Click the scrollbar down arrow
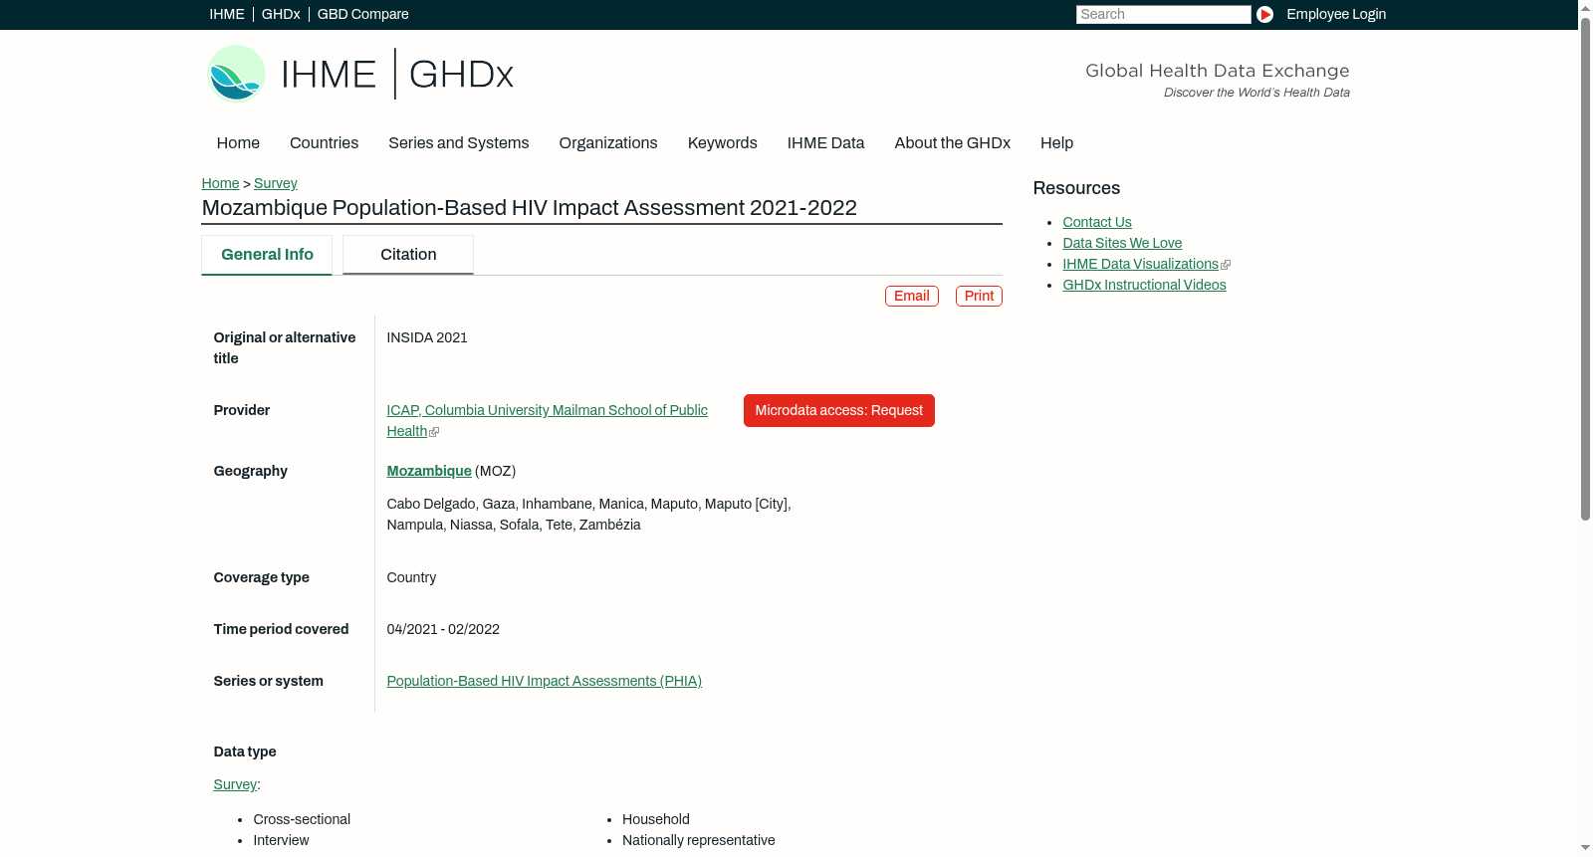 1585,848
